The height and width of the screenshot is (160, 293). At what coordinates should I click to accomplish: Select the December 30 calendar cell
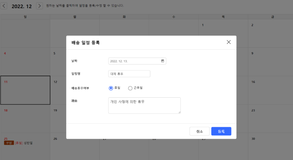pos(270,147)
